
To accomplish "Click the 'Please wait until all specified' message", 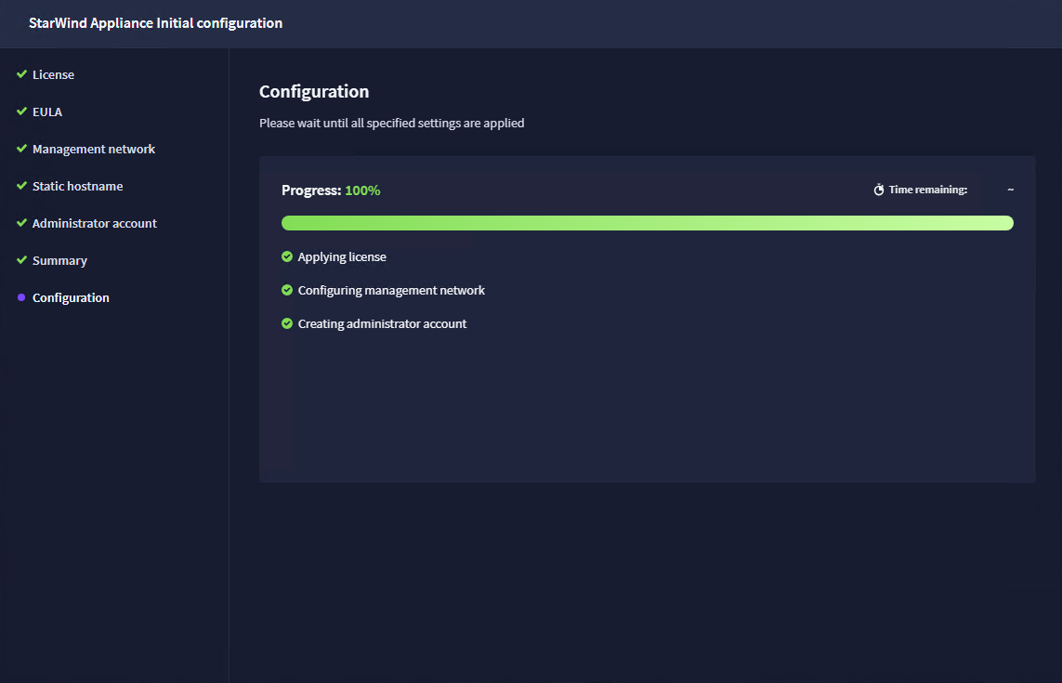I will [391, 123].
